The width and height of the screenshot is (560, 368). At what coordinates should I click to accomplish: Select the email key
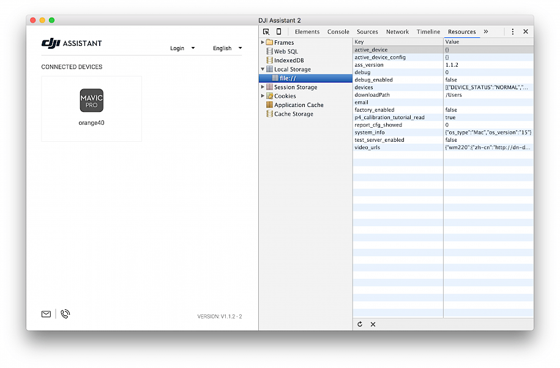point(362,102)
